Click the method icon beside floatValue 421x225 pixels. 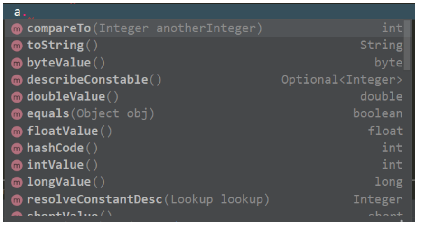pos(17,131)
